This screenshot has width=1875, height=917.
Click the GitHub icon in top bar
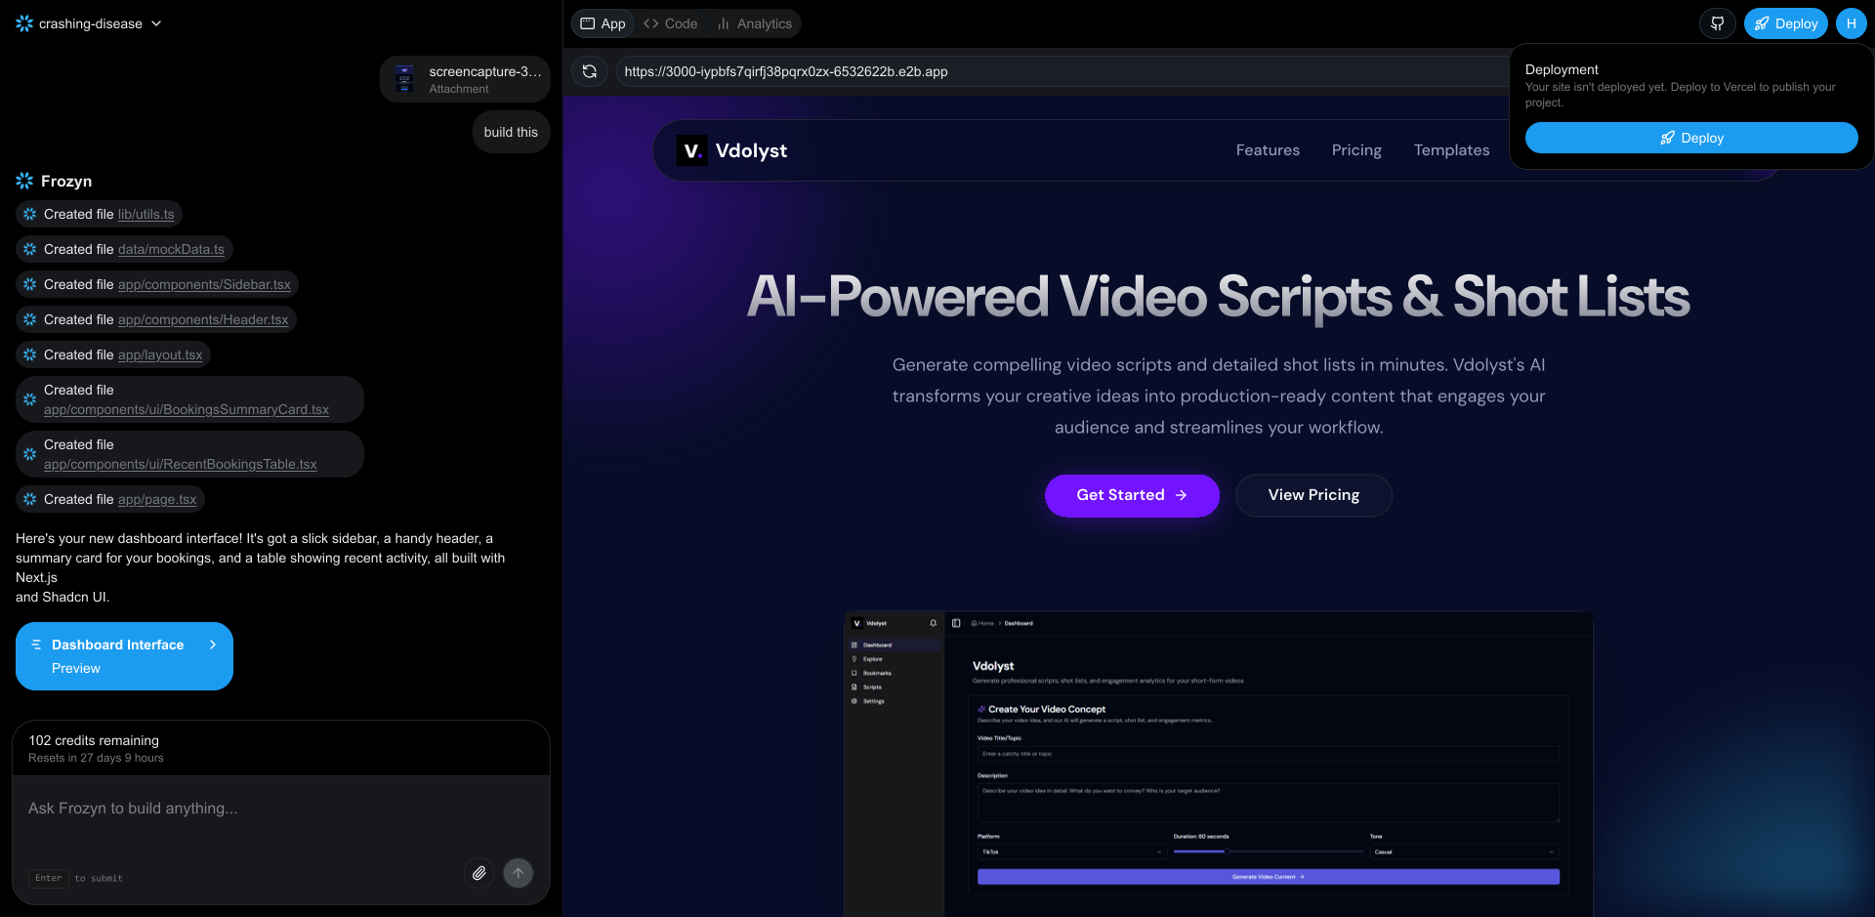click(x=1717, y=23)
